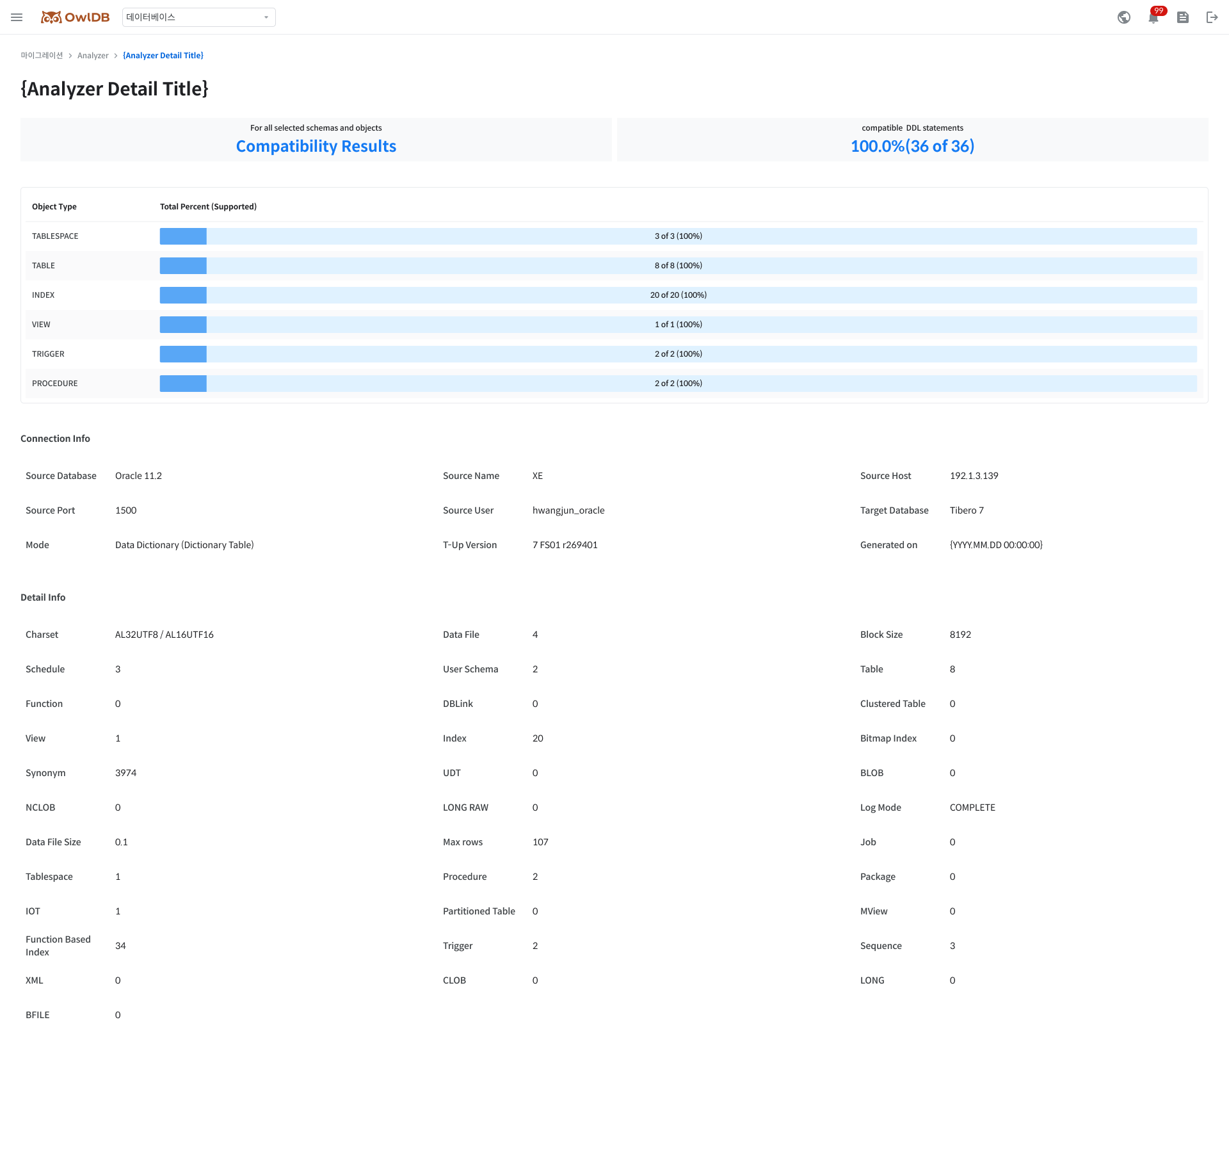The height and width of the screenshot is (1152, 1229).
Task: Click the VIEW object type row
Action: tap(41, 325)
